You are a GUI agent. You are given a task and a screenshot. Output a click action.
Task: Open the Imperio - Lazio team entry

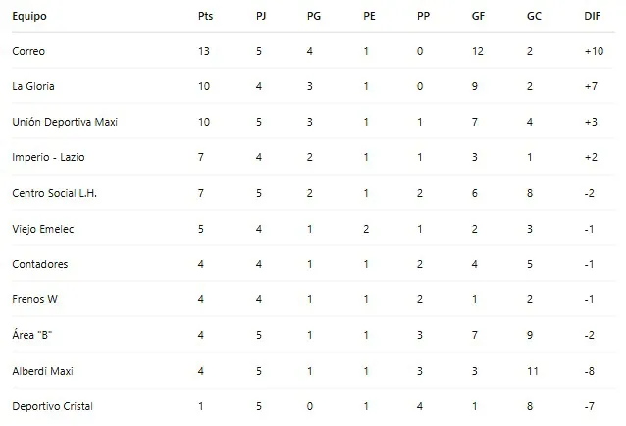coord(47,157)
